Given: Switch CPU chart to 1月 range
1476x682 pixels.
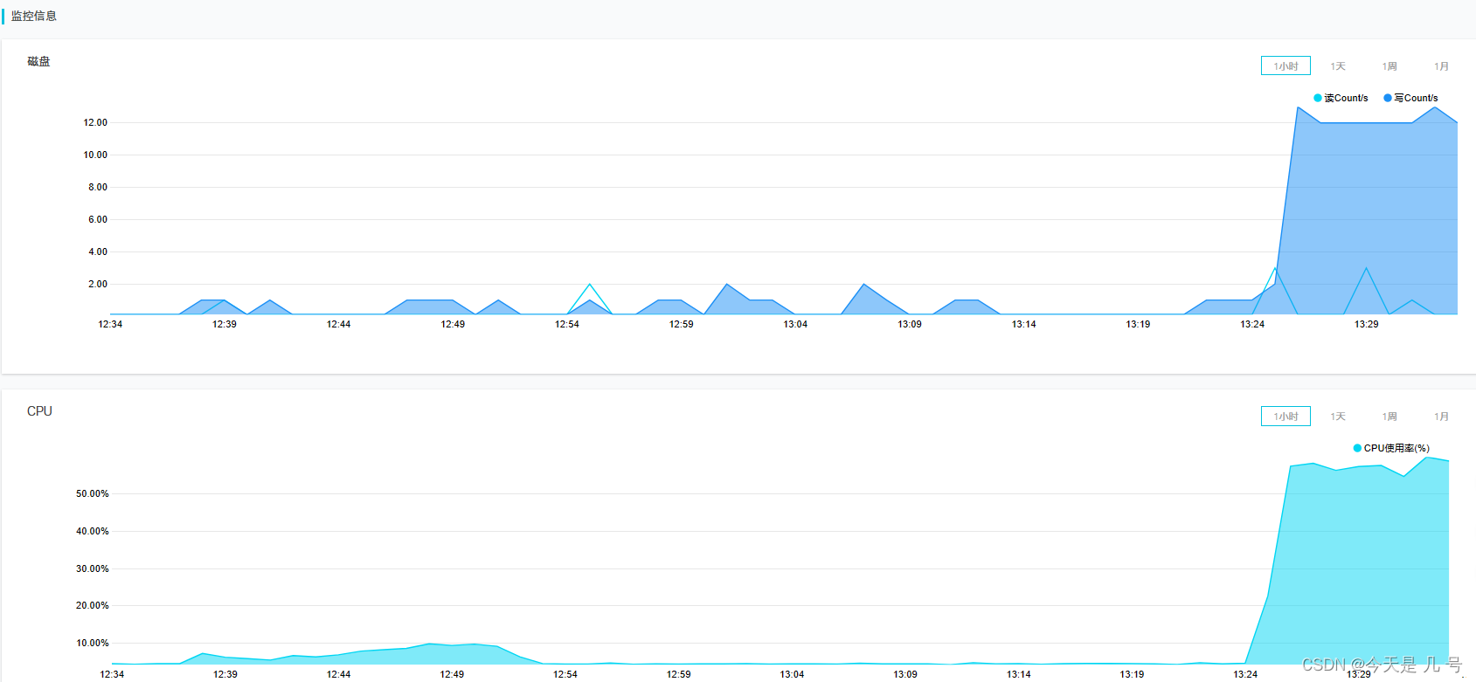Looking at the screenshot, I should pos(1441,417).
